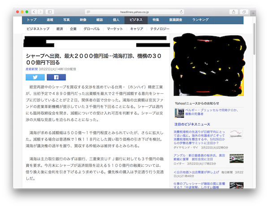This screenshot has width=269, height=207.
Task: Open the ランキング tab
Action: [x=200, y=20]
